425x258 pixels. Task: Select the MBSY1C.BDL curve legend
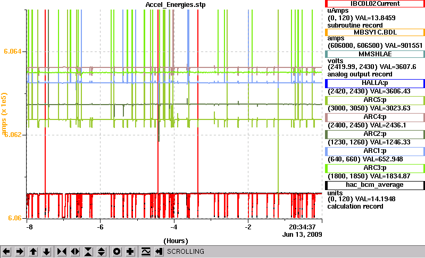375,32
